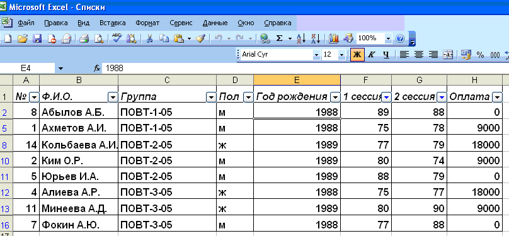Apply Percent style icon
Viewport: 509px width, 236px height.
480,55
